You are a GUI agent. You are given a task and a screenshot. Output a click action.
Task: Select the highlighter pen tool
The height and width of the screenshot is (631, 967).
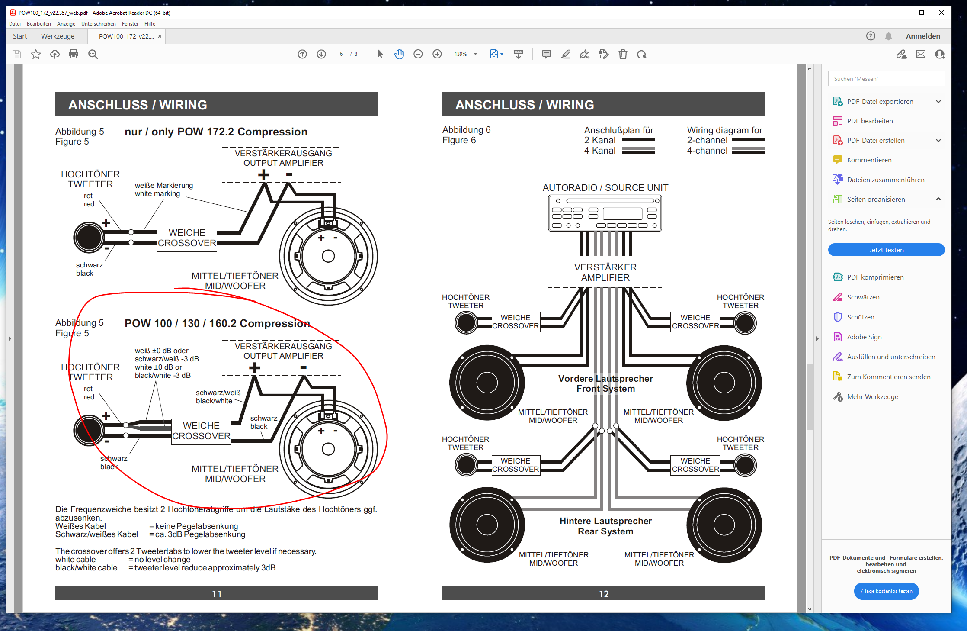(x=565, y=54)
